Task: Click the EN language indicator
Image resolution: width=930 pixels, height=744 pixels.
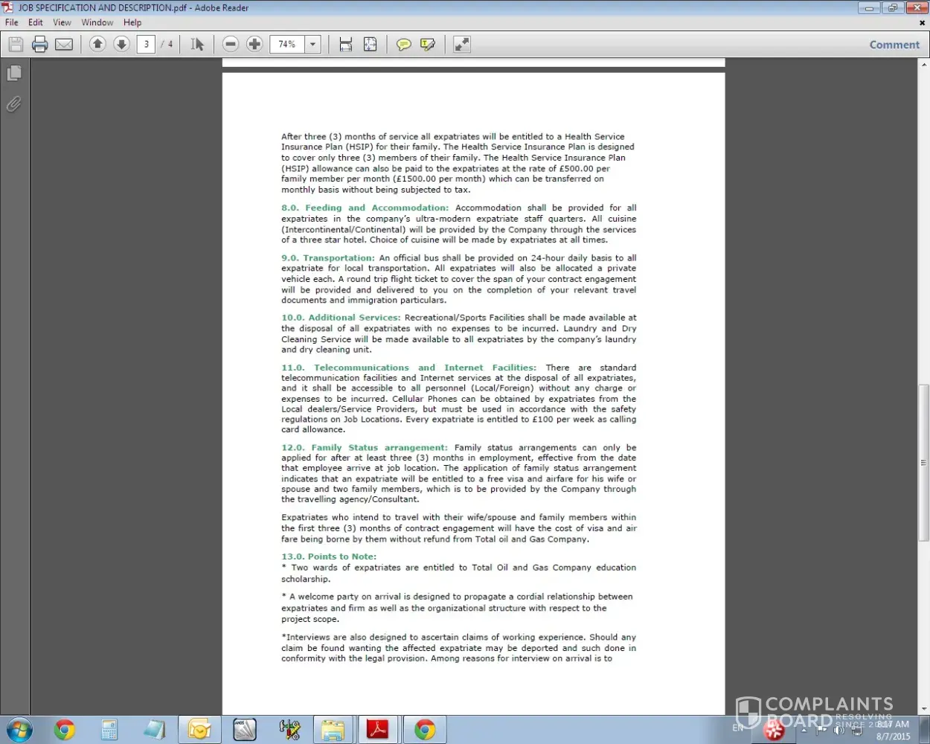Action: (737, 728)
